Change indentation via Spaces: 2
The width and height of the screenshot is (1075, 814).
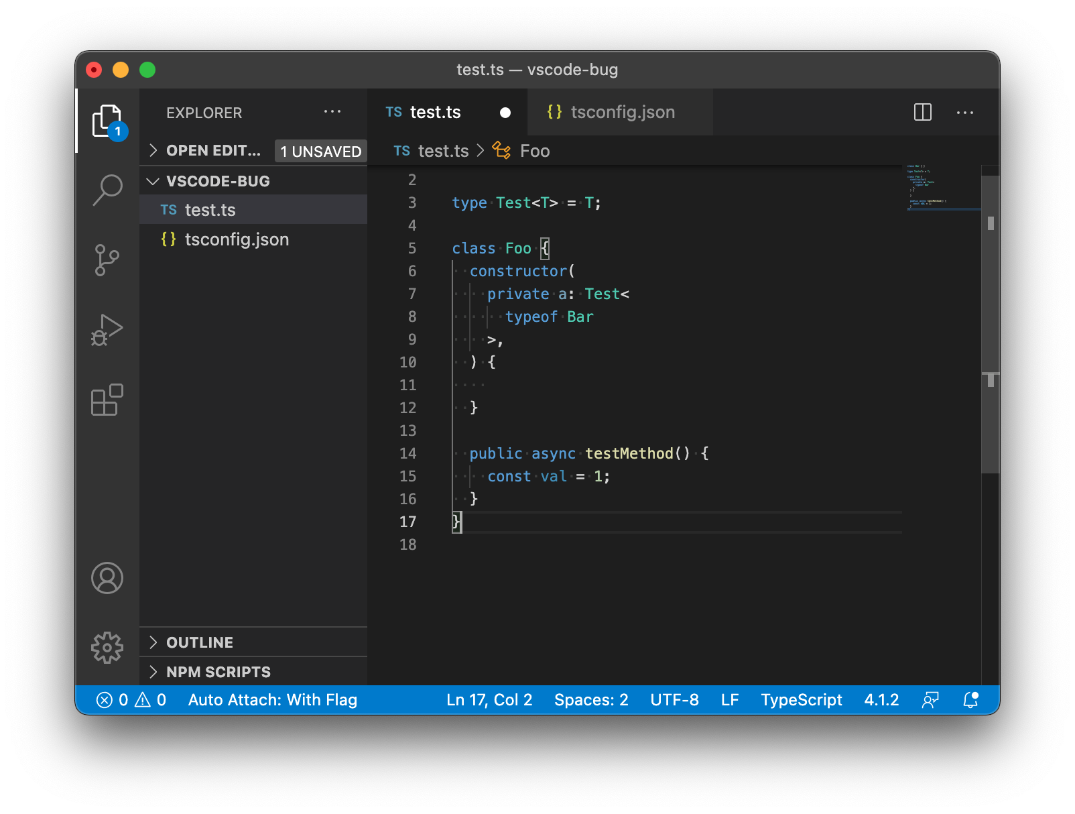click(591, 700)
